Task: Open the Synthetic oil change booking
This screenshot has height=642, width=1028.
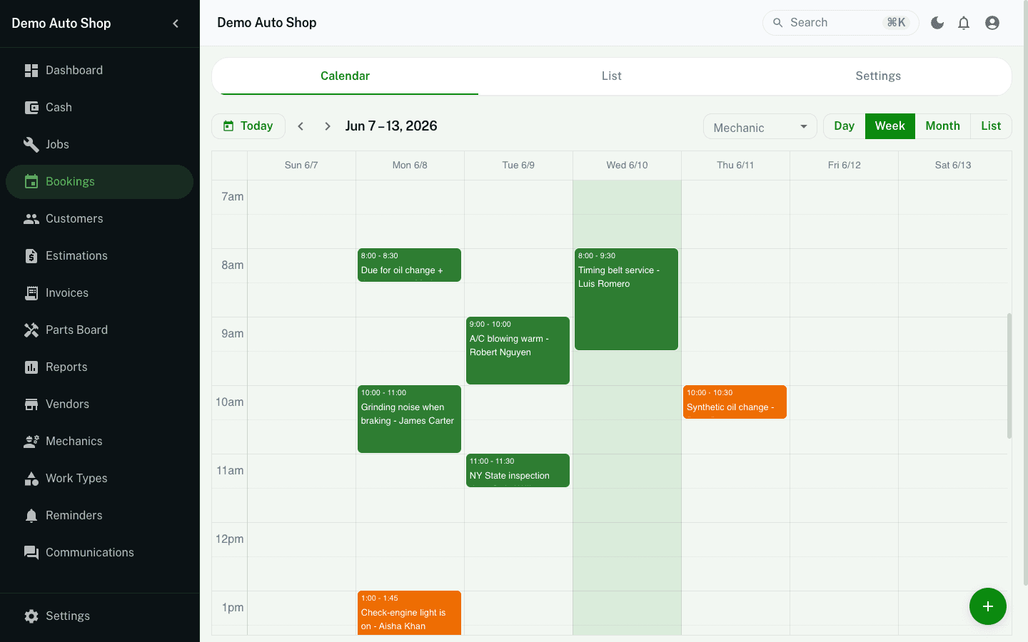Action: click(x=735, y=402)
